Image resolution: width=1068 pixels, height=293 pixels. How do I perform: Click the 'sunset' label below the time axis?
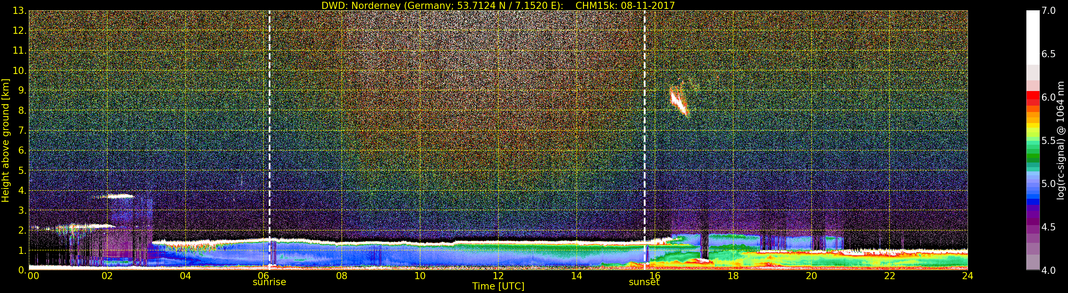[x=644, y=282]
